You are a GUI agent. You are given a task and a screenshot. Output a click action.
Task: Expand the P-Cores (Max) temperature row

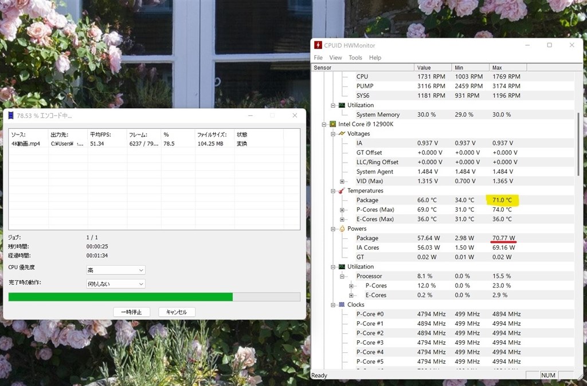(x=342, y=210)
